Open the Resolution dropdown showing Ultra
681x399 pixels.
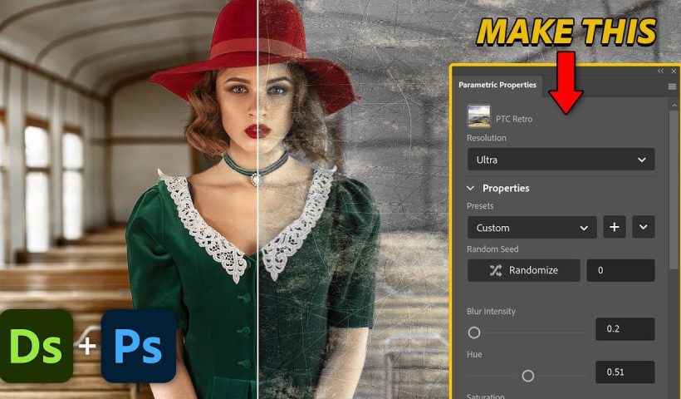(561, 160)
